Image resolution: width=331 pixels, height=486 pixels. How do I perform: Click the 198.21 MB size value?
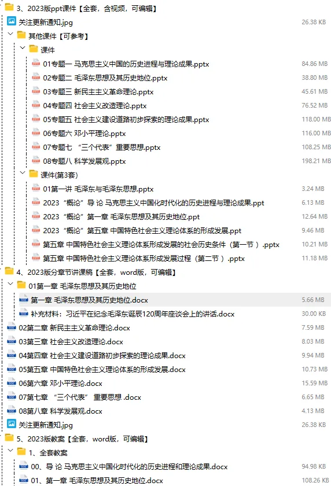317,161
